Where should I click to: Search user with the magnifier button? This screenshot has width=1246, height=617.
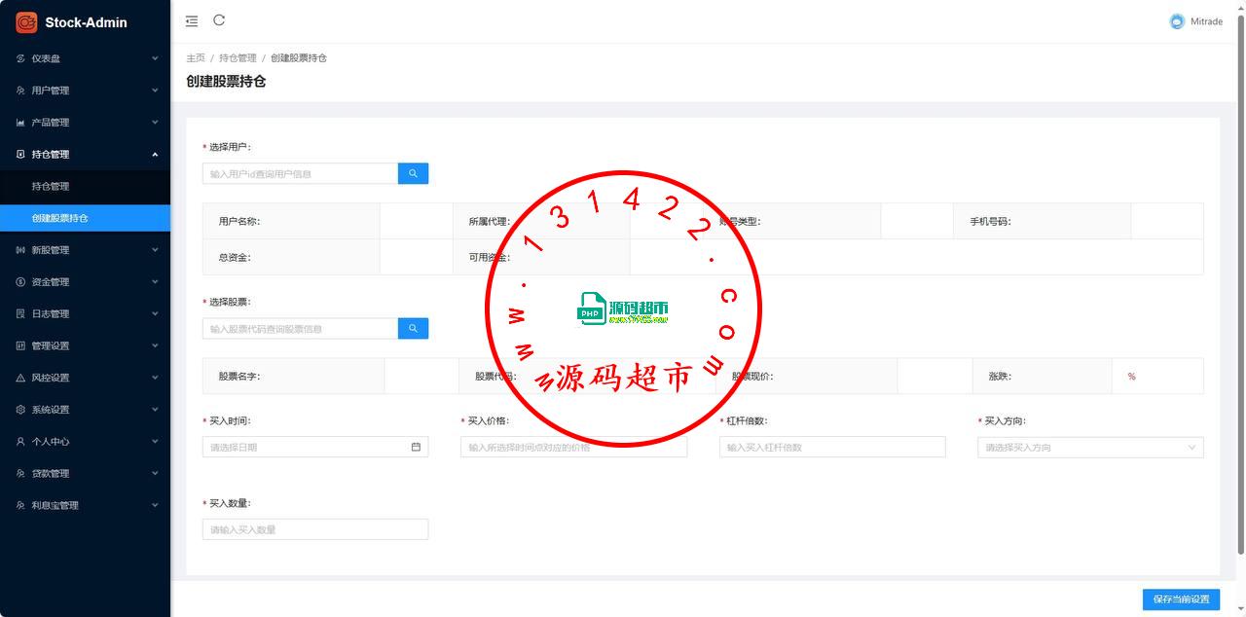pos(413,173)
